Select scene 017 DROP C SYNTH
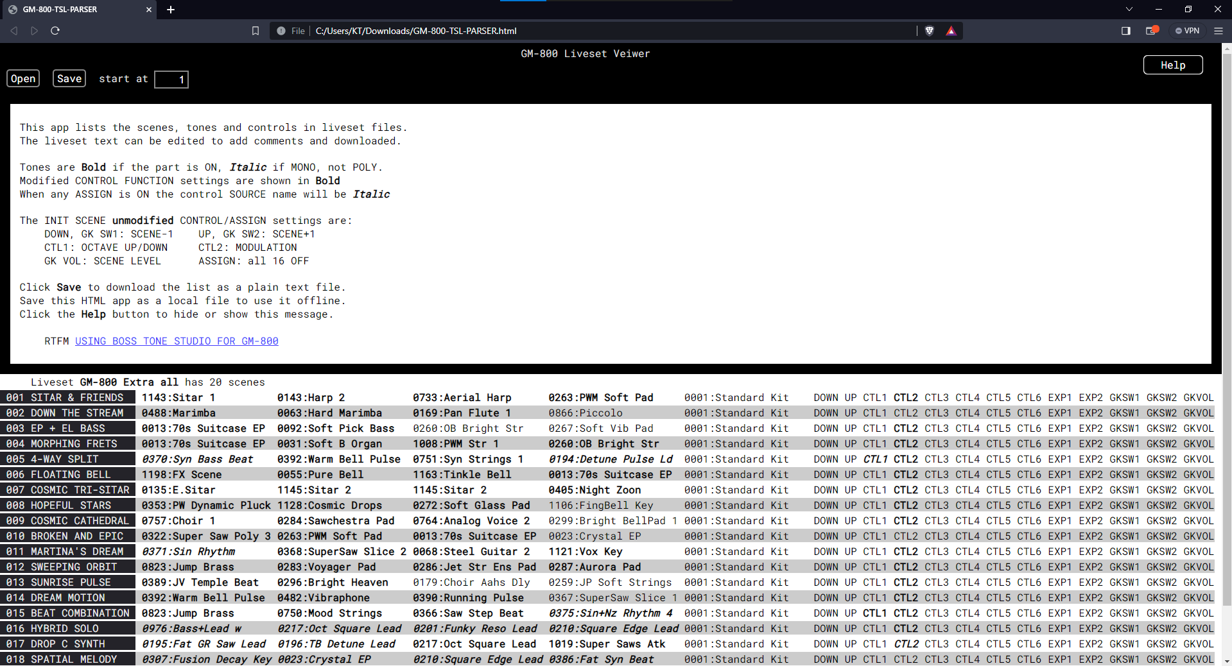 (67, 644)
